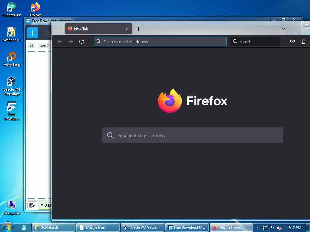Open a new Firefox tab
The width and height of the screenshot is (310, 232).
138,29
